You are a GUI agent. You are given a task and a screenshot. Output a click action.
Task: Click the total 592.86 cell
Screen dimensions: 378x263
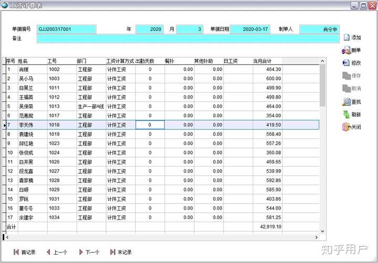pyautogui.click(x=267, y=180)
